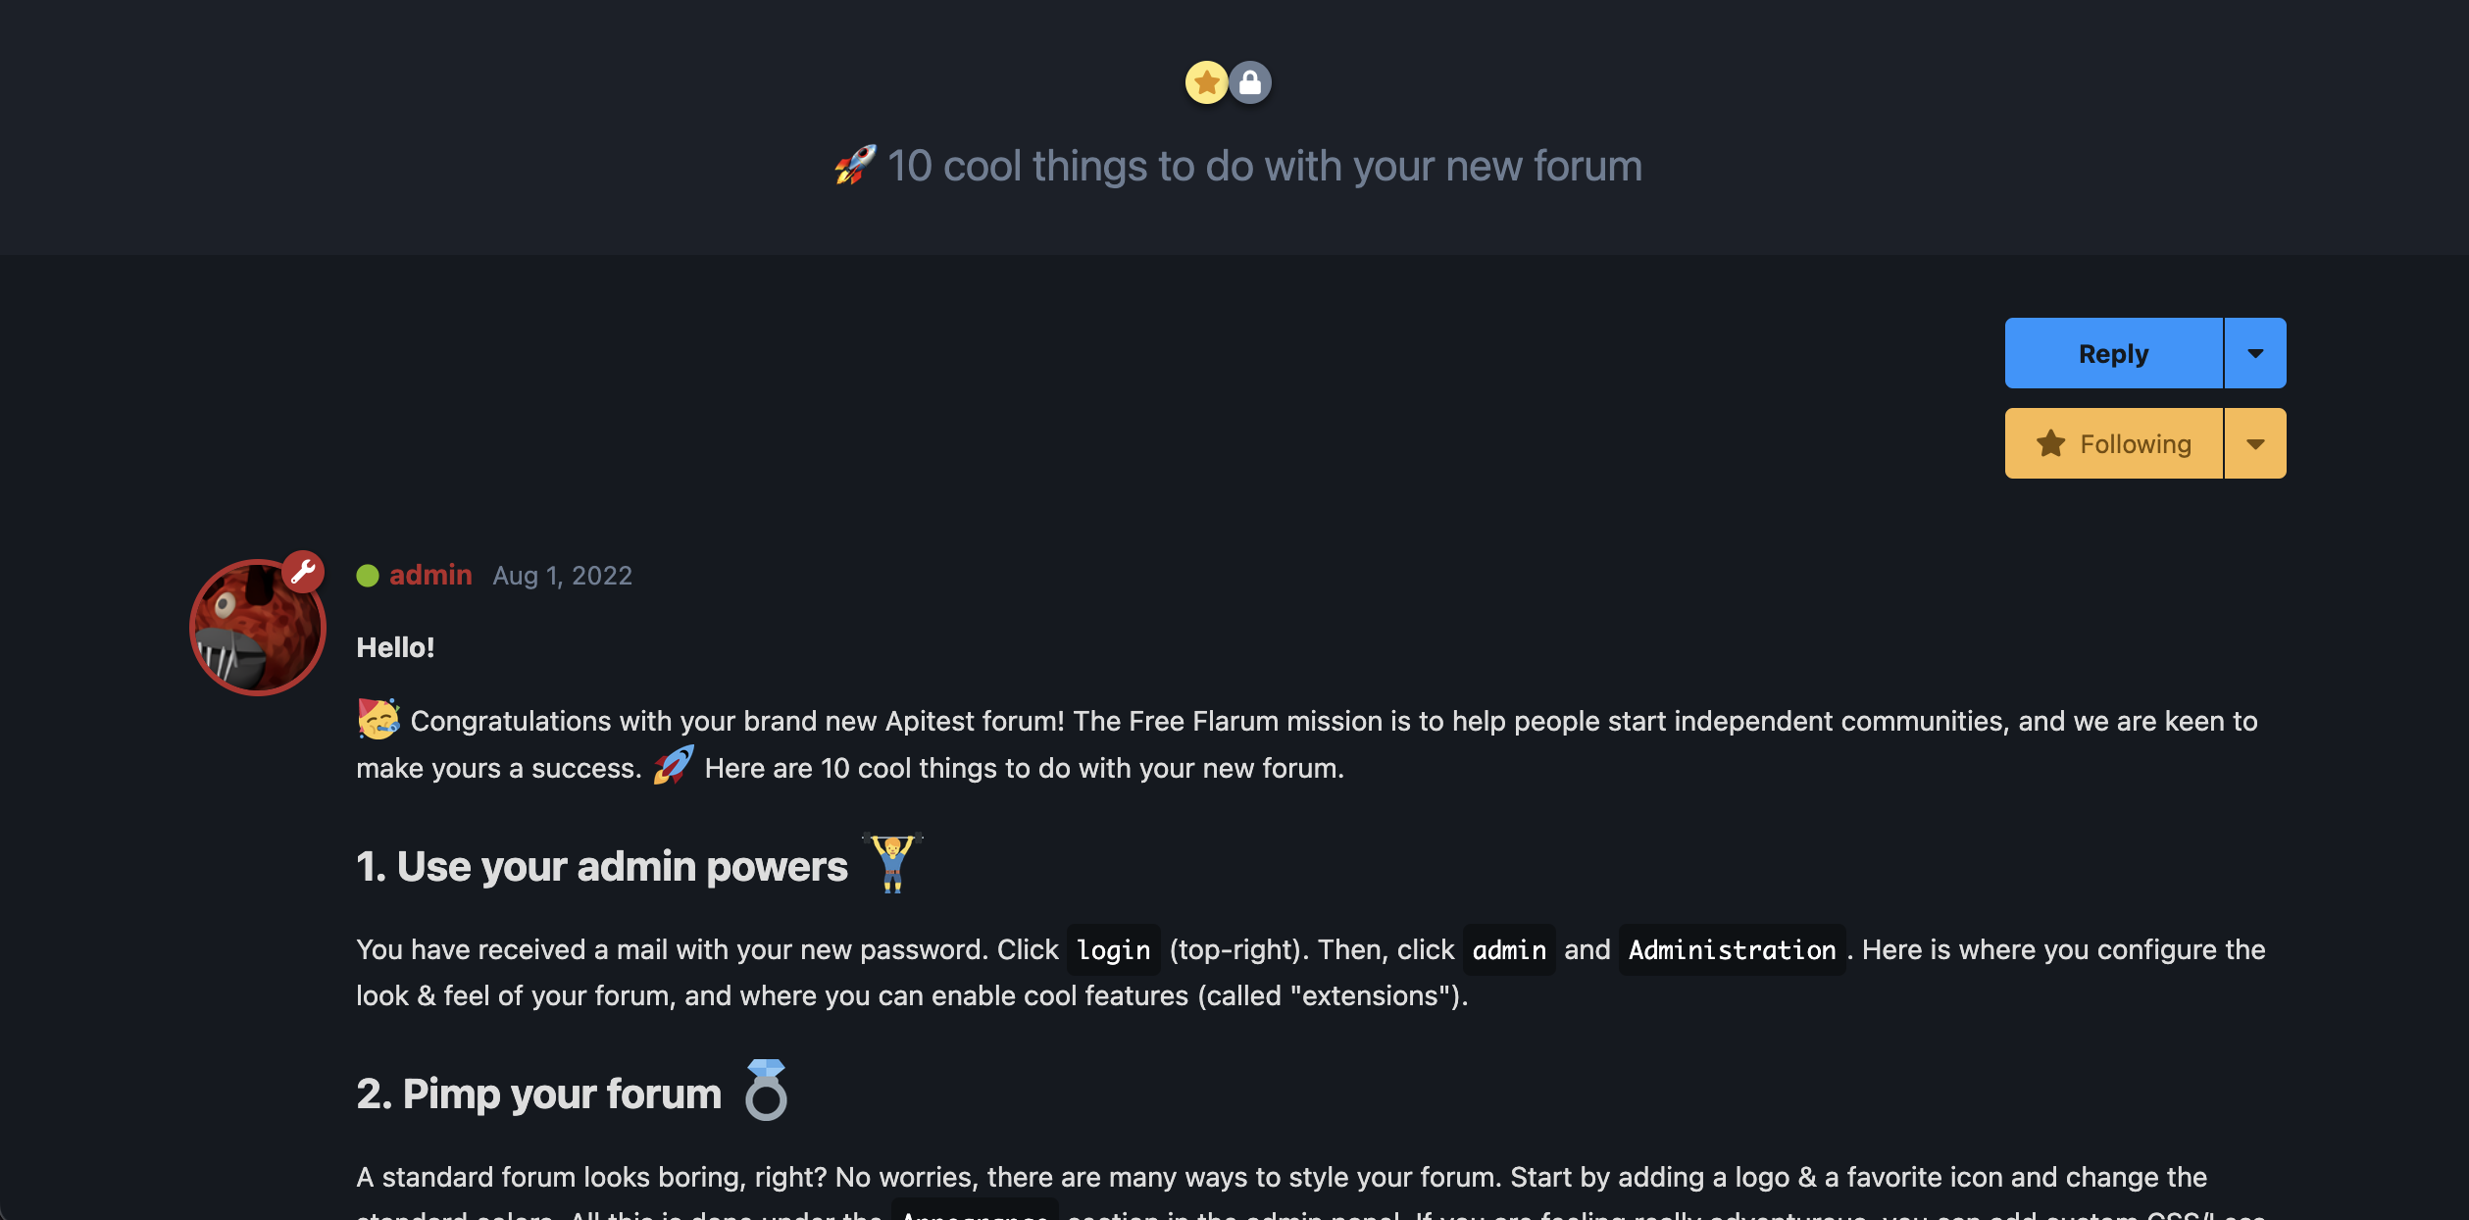Click the 'Administration' code snippet
Viewport: 2469px width, 1220px height.
pyautogui.click(x=1732, y=949)
